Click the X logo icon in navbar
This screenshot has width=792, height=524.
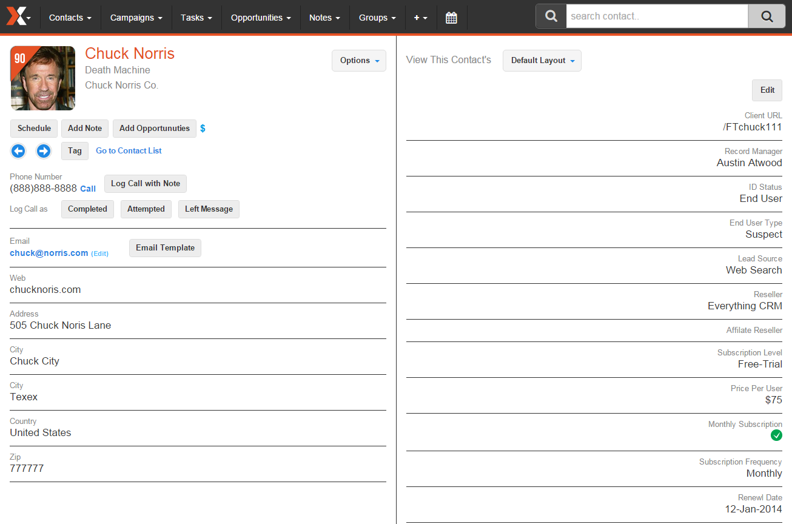click(x=16, y=17)
